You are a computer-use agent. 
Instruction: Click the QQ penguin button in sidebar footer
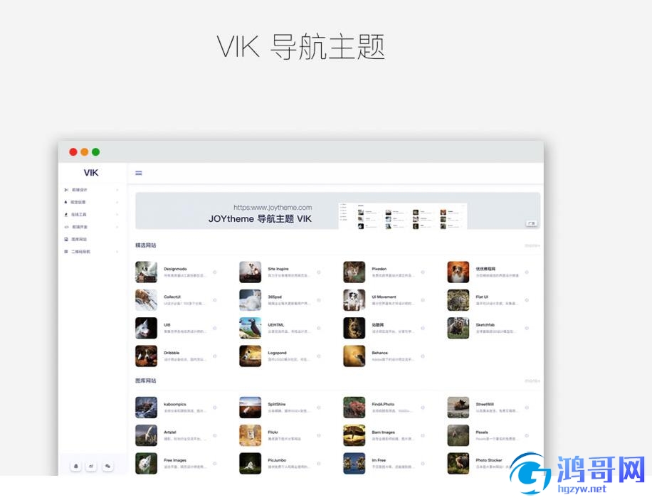75,467
